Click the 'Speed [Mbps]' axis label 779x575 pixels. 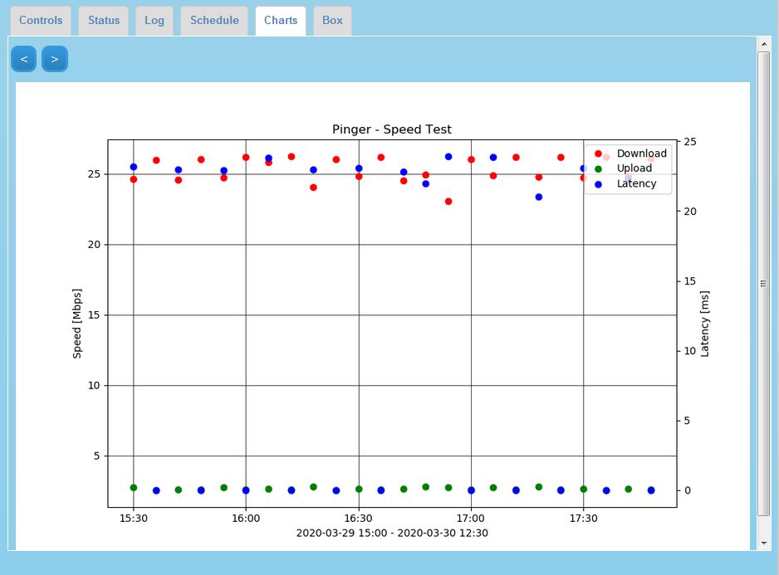tap(77, 324)
